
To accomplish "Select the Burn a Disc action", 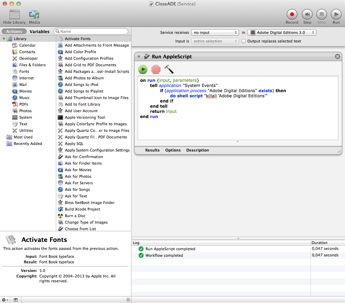I will [75, 216].
